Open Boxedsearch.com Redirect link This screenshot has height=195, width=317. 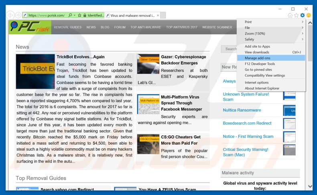click(x=247, y=123)
